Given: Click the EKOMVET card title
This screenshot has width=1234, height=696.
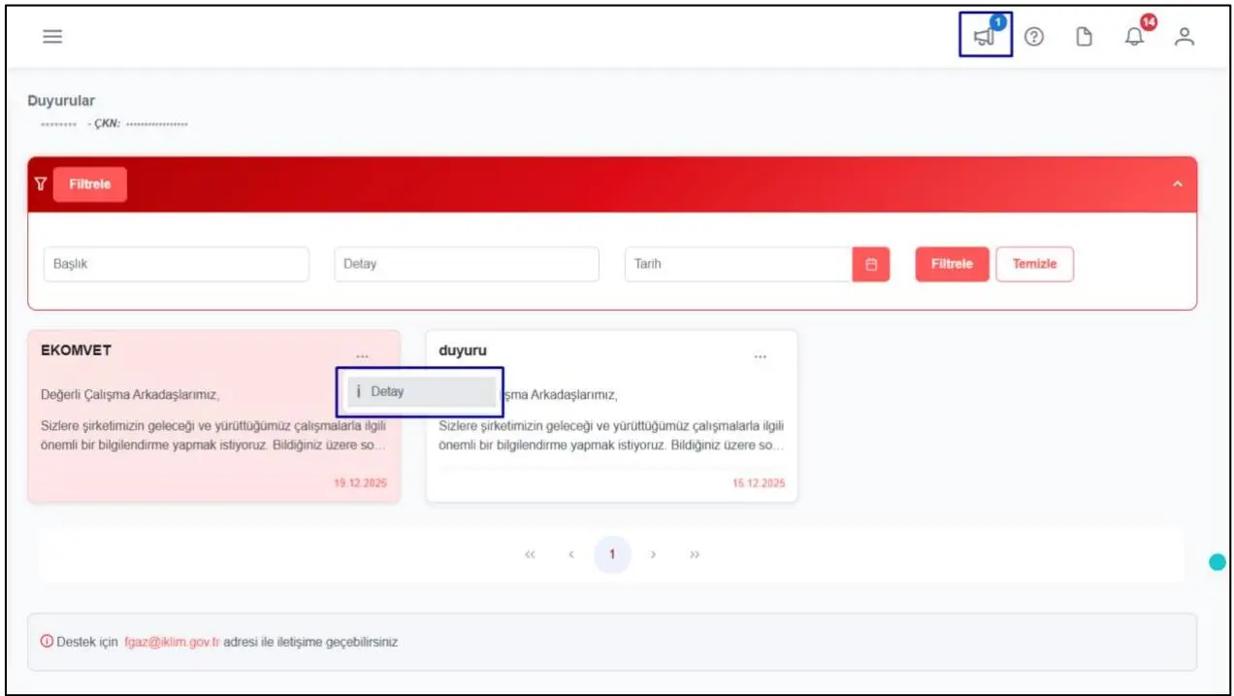Looking at the screenshot, I should (76, 350).
